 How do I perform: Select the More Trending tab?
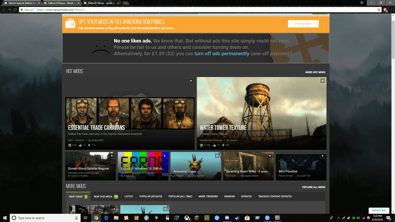click(208, 196)
